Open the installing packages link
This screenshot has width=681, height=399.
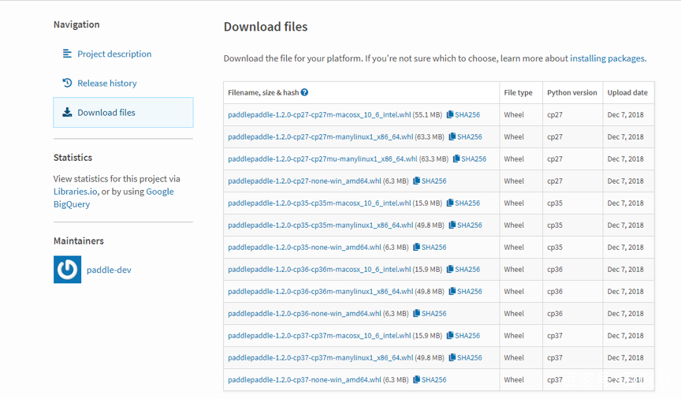click(607, 58)
